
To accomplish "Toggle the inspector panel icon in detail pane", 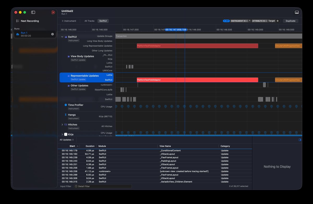I will (x=300, y=140).
